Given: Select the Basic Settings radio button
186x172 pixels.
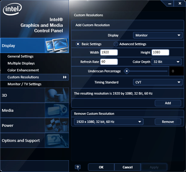Looking at the screenshot, I should point(78,44).
